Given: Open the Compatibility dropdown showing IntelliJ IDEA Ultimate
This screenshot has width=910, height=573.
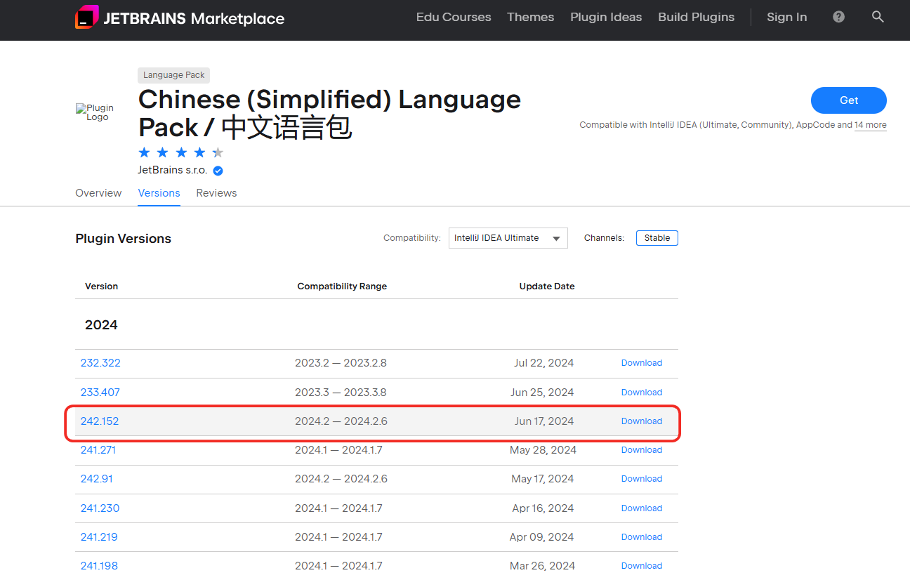Looking at the screenshot, I should click(508, 238).
